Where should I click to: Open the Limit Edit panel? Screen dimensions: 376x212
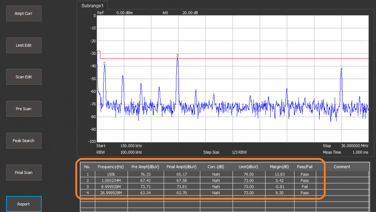tap(23, 45)
